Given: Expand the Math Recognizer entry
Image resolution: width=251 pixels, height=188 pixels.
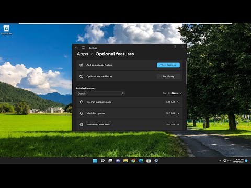Looking at the screenshot, I should tap(178, 113).
